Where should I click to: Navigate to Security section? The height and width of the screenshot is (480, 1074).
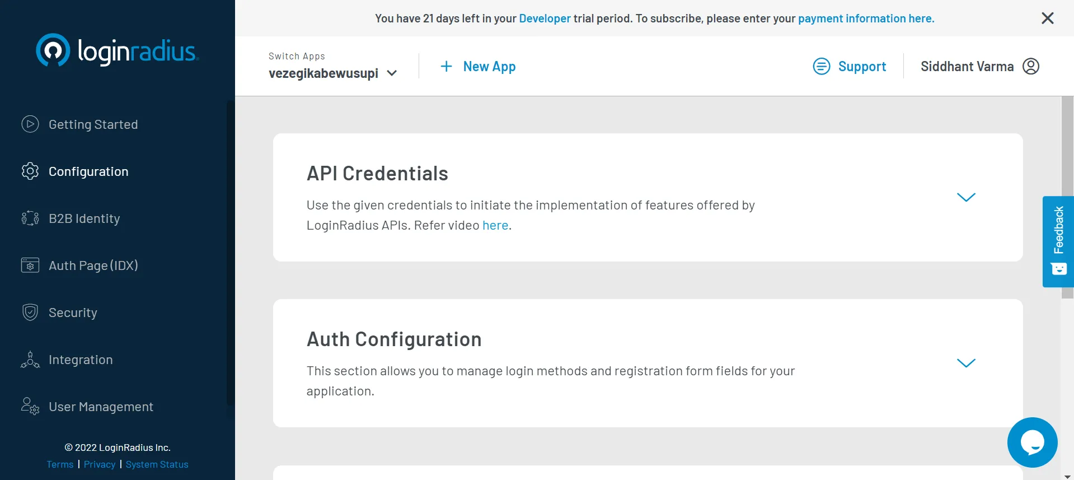(x=73, y=313)
